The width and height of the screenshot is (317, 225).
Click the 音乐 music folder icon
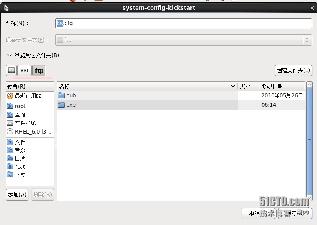[10, 150]
